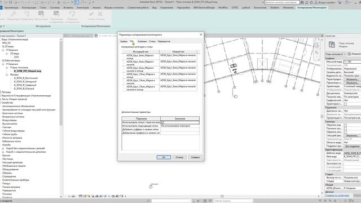Click the Изменить тип icon in Properties panel

349,54
